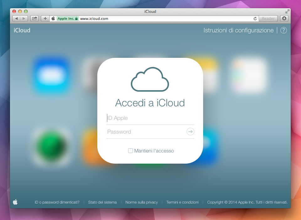
Task: Click the Accedi a iCloud heading
Action: (150, 103)
